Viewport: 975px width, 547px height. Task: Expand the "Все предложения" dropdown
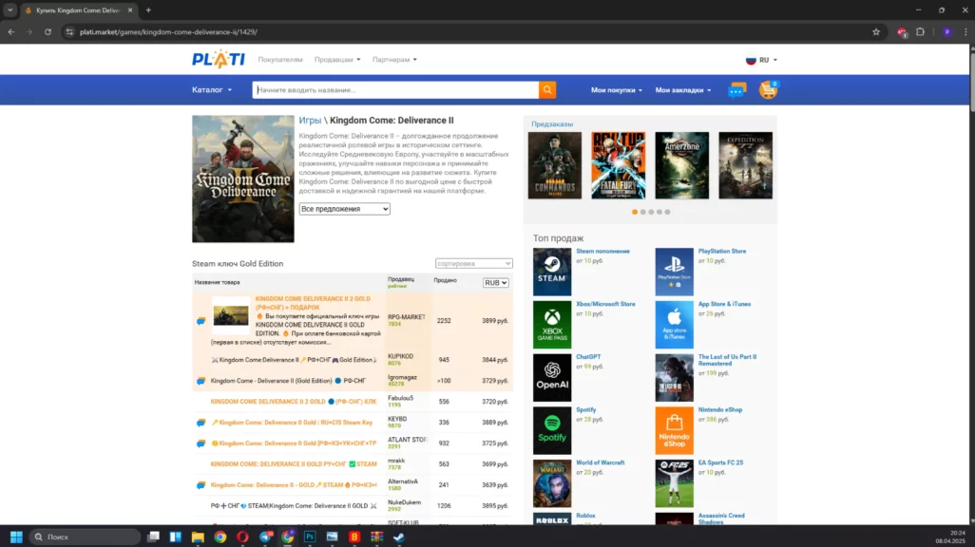click(x=344, y=209)
